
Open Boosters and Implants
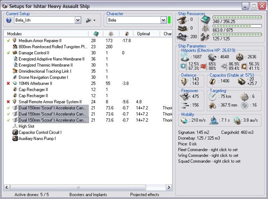[88, 194]
